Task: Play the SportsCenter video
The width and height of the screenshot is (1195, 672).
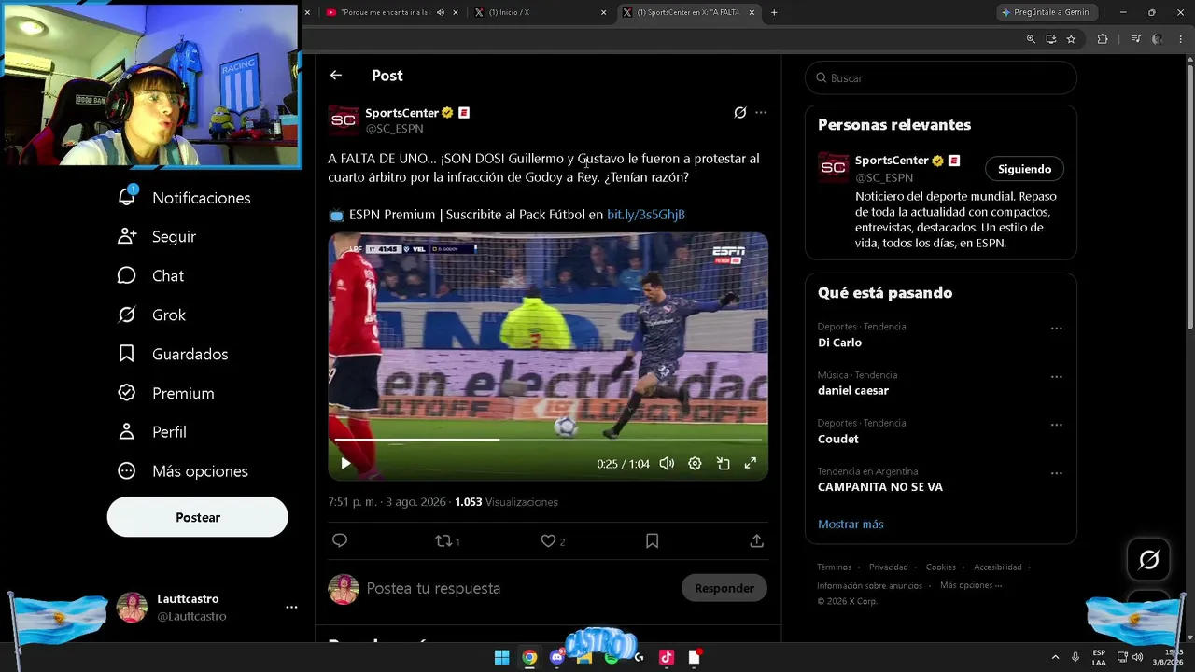Action: click(345, 463)
